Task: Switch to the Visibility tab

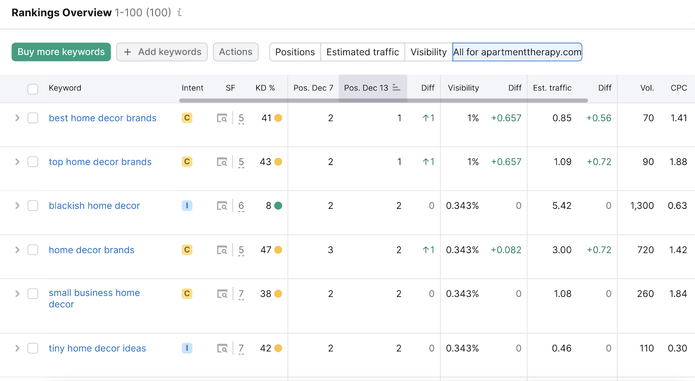Action: coord(428,52)
